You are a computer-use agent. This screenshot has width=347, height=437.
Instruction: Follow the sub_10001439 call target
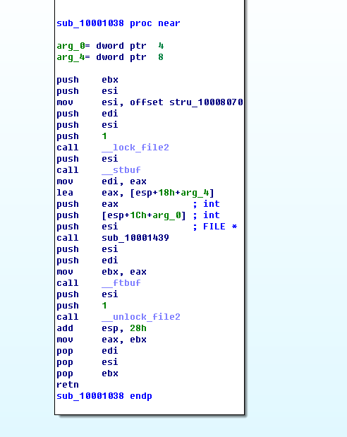[x=135, y=238]
